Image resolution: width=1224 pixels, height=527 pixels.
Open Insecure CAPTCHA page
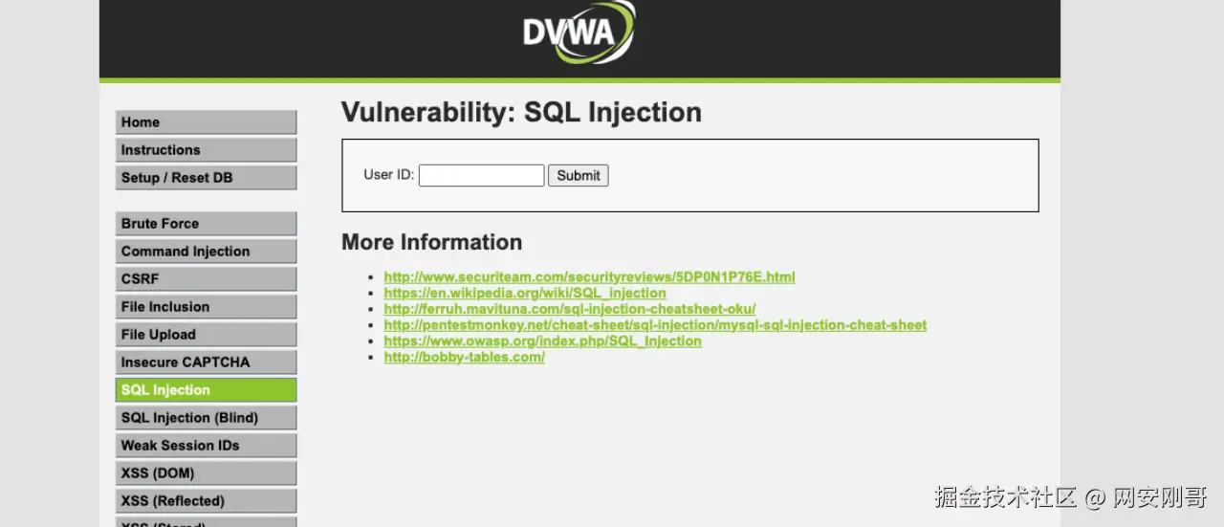206,362
